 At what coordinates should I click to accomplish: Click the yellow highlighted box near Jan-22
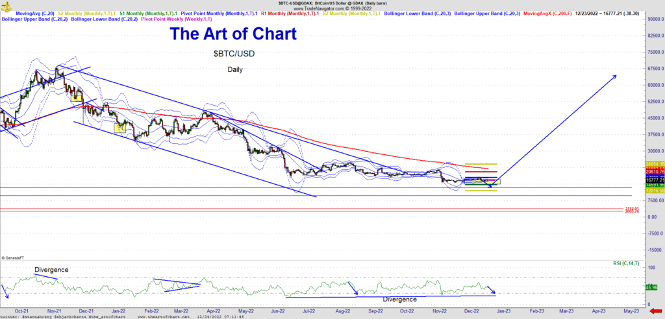pyautogui.click(x=119, y=128)
